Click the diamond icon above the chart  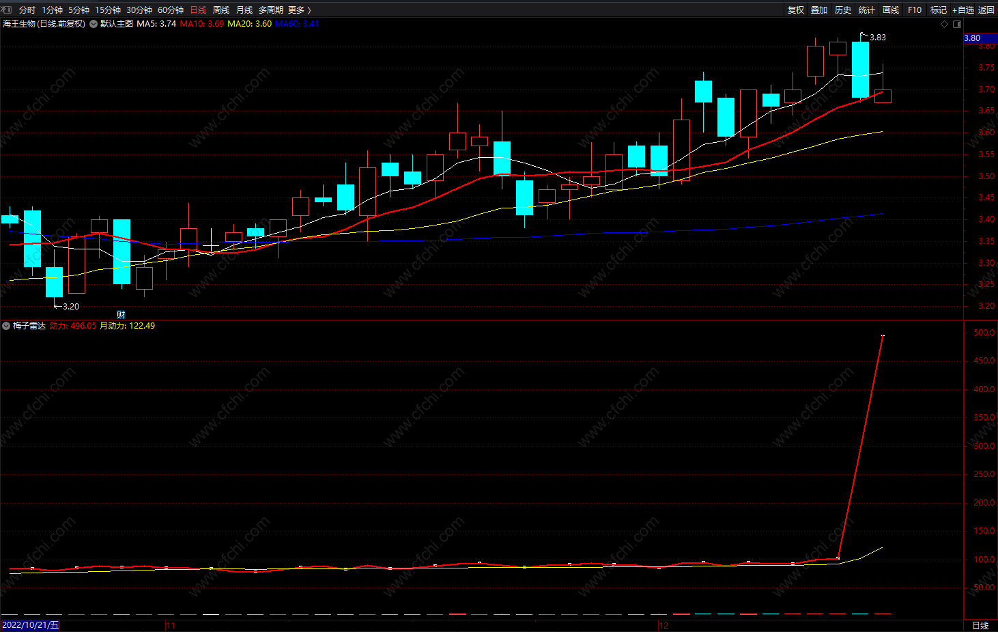945,24
